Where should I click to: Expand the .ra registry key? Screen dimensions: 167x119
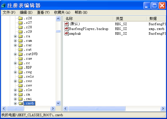coord(15,36)
